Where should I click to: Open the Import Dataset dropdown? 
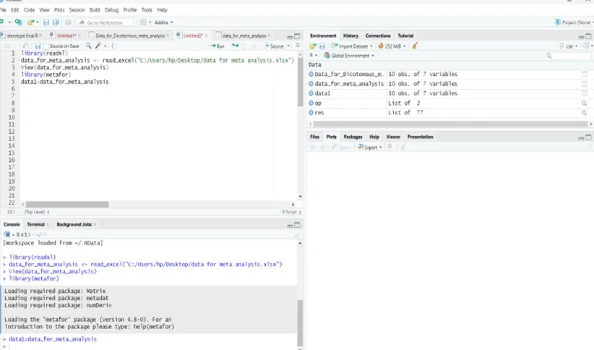351,46
